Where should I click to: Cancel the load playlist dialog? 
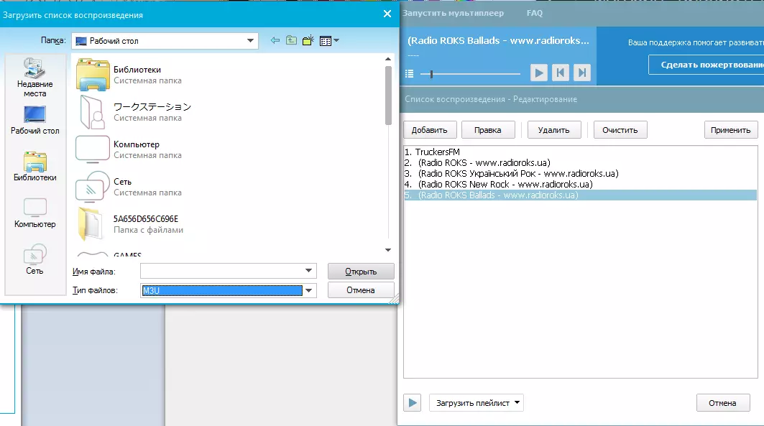coord(361,290)
